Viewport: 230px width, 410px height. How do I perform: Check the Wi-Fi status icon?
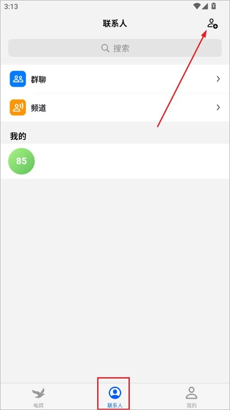click(197, 6)
